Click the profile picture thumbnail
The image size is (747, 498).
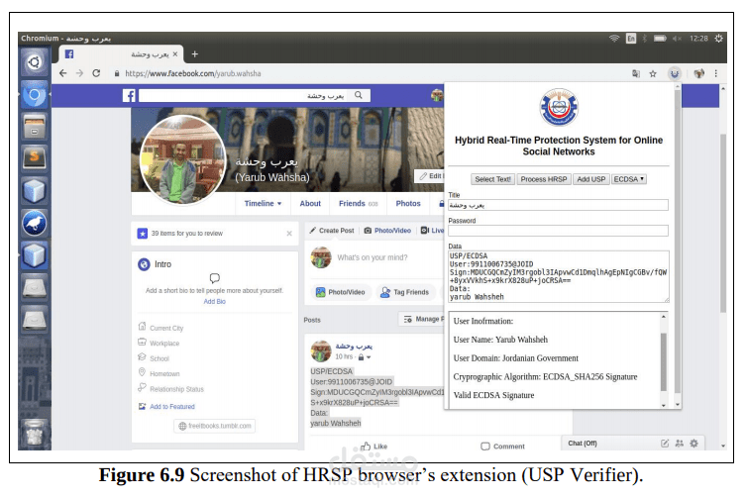tap(183, 159)
